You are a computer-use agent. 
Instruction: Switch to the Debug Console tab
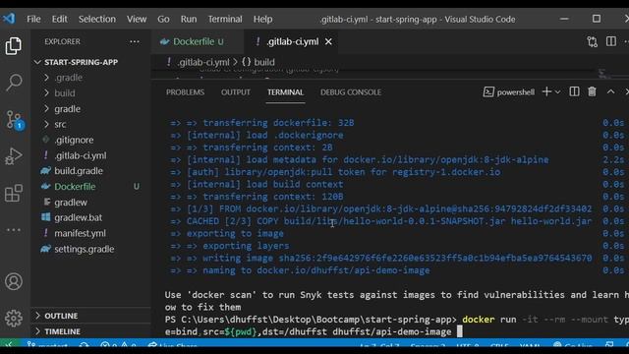tap(351, 92)
